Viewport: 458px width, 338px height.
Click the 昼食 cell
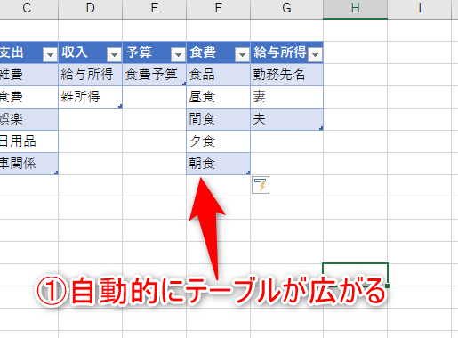(218, 97)
